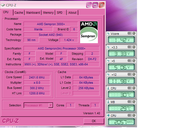This screenshot has width=175, height=140.
Task: Maximize the CPU-Z window
Action: (x=95, y=5)
